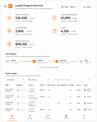Click the 4,326 Orders value

(65, 31)
